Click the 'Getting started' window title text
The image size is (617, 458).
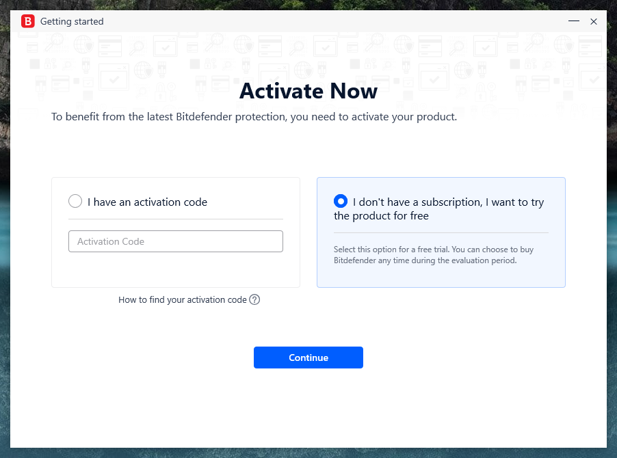click(x=72, y=21)
